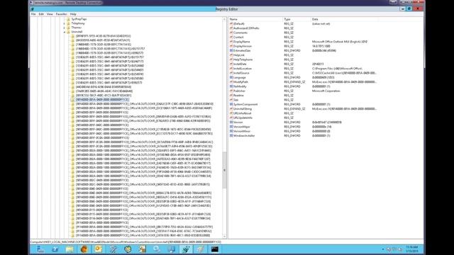
Task: Click the DWORD icon beside VersionMinor
Action: [231, 131]
